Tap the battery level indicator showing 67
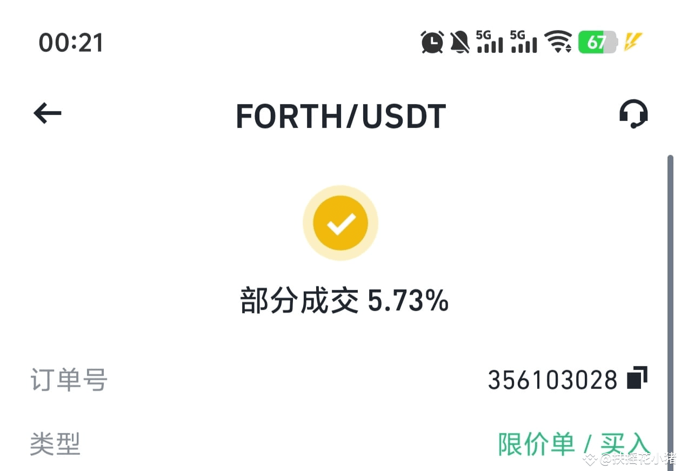 tap(597, 42)
